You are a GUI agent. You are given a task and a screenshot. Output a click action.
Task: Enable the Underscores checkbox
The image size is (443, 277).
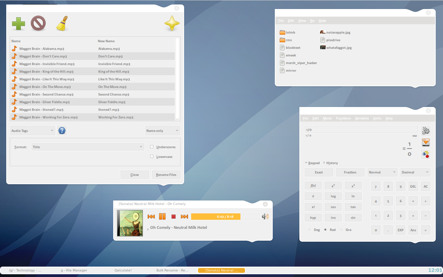pos(152,147)
